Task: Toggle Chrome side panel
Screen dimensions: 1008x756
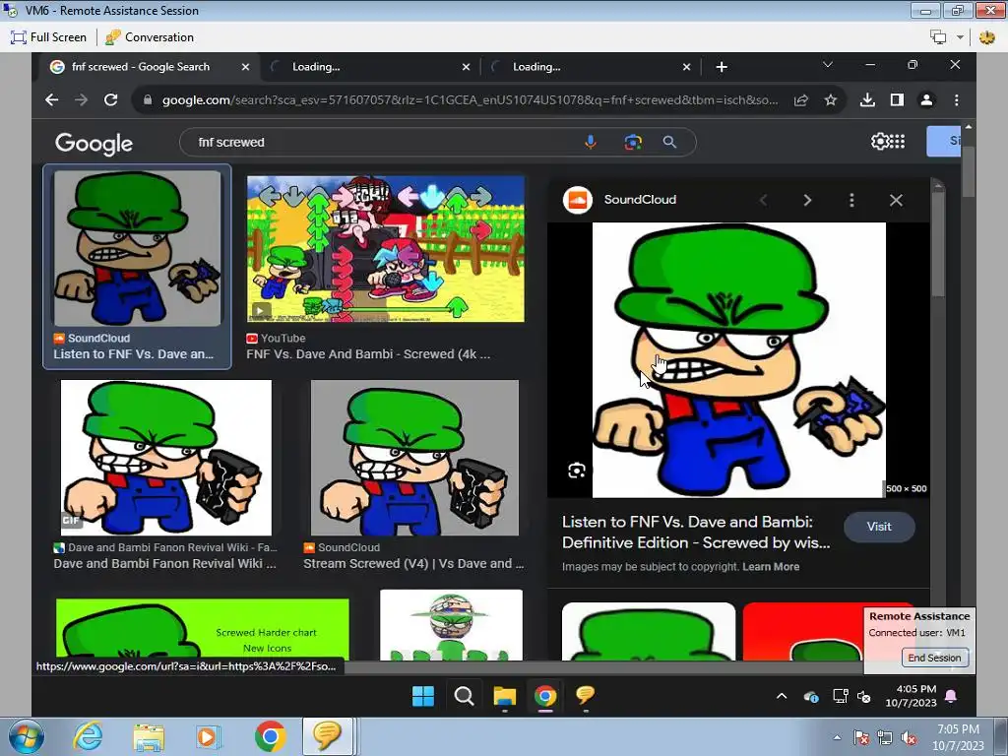Action: pos(897,99)
